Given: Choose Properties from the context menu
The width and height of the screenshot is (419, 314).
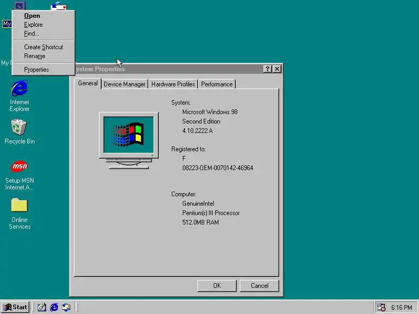Looking at the screenshot, I should point(43,70).
